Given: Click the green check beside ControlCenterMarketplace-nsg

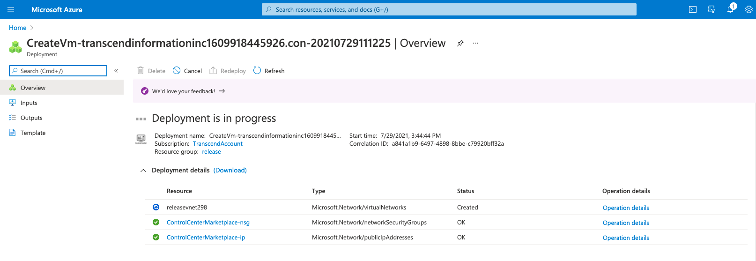Looking at the screenshot, I should coord(156,222).
